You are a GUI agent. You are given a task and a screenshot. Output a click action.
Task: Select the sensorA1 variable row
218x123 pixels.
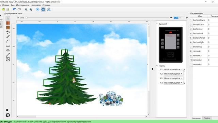coord(204,51)
